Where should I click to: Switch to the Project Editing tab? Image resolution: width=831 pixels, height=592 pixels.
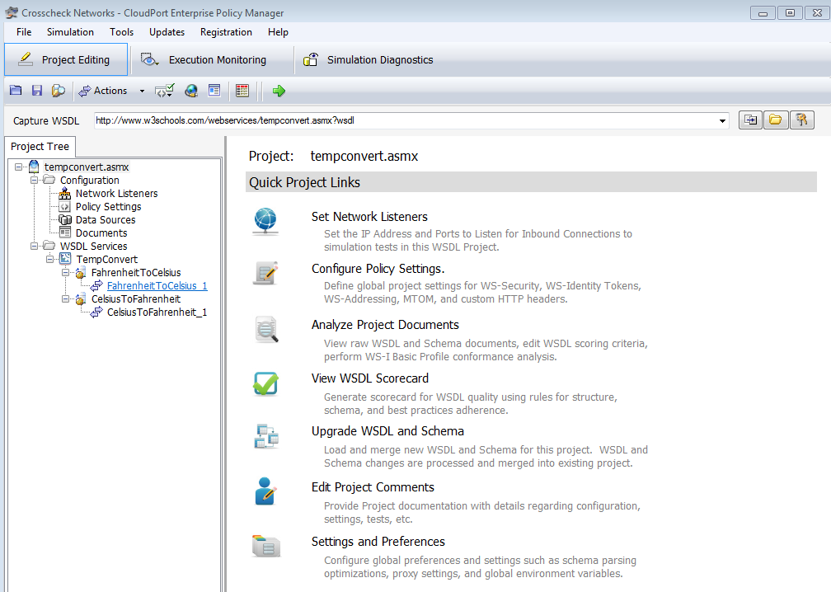(66, 59)
